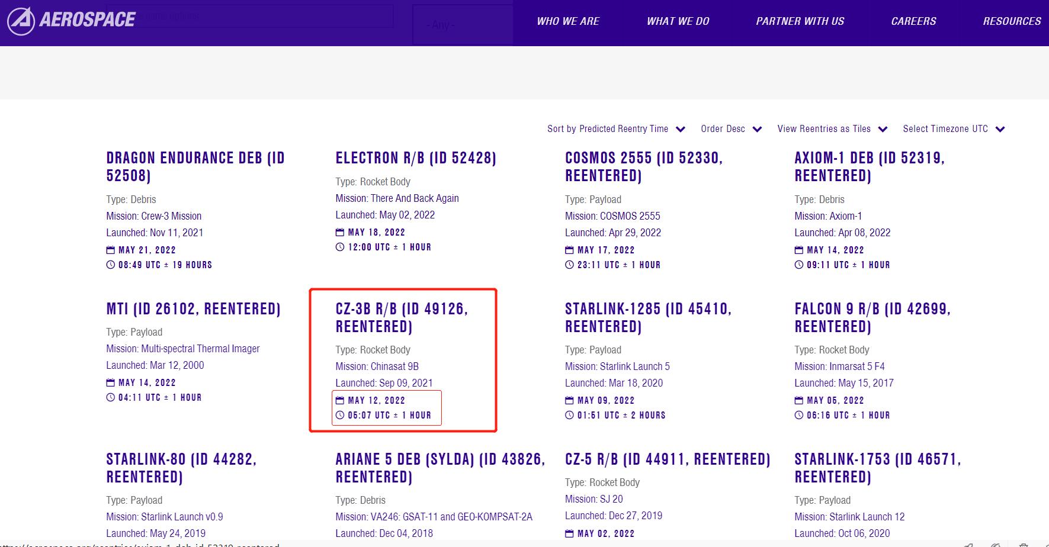Open Starlink-1285 (ID 45410) entry
Image resolution: width=1049 pixels, height=547 pixels.
(648, 318)
